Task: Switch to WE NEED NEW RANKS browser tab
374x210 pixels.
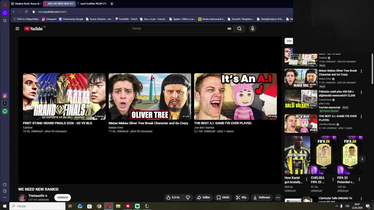Action: pos(59,4)
